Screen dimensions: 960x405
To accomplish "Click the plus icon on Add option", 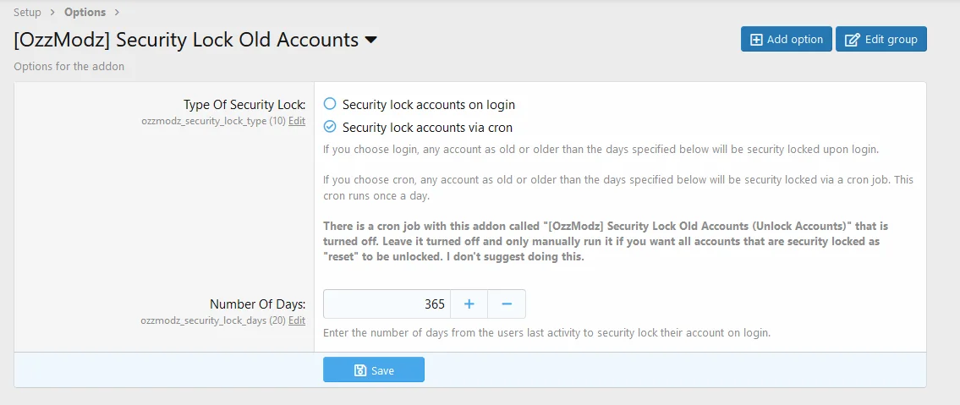I will click(x=756, y=40).
